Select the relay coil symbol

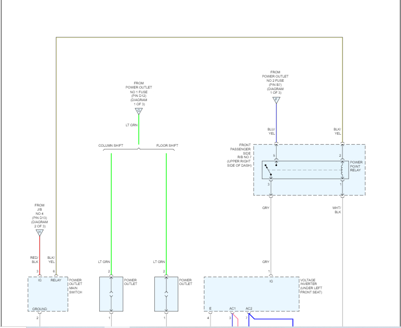[x=342, y=170]
